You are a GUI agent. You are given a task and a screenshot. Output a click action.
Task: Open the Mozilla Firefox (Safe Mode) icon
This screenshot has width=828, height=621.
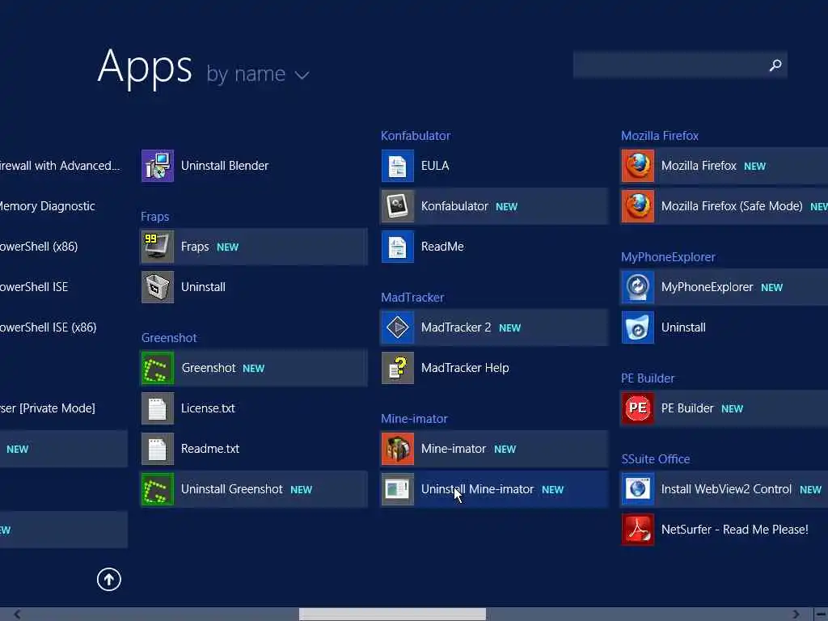[638, 206]
